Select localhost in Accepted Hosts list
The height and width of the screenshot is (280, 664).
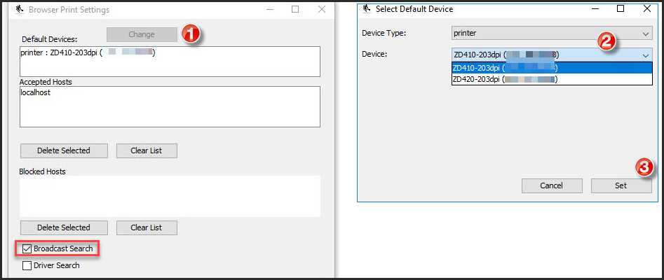[35, 92]
